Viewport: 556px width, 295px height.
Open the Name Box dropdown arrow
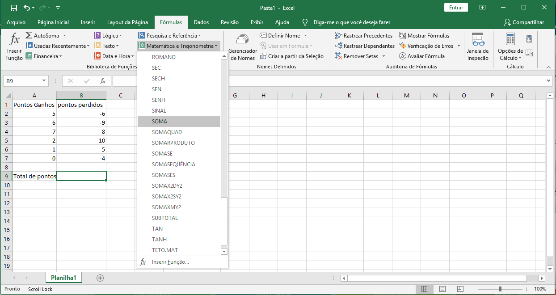(44, 81)
